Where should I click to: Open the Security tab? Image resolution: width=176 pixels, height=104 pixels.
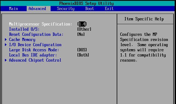pos(66,9)
